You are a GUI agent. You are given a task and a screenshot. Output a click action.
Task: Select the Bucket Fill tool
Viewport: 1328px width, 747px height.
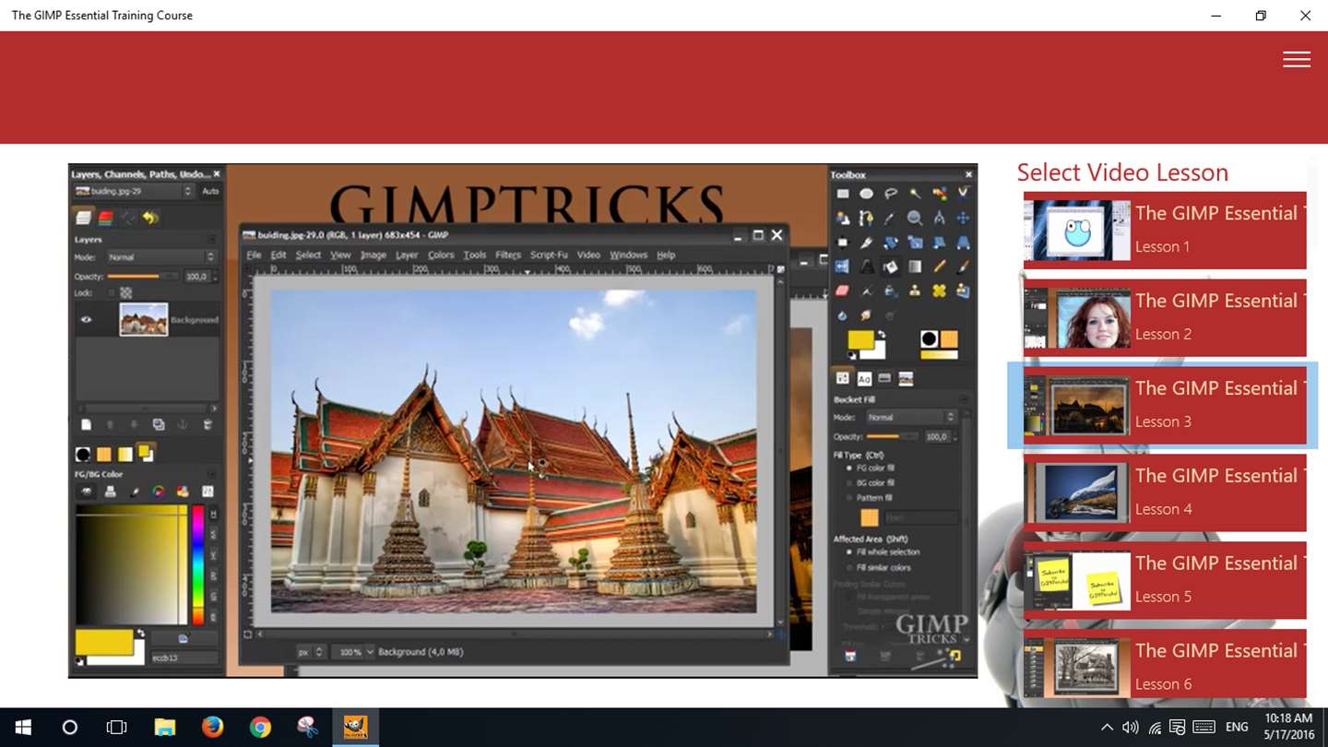[891, 267]
